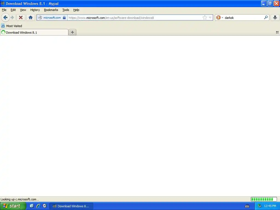280x210 pixels.
Task: Click the on-screen keyboard taskbar icon
Action: [247, 206]
